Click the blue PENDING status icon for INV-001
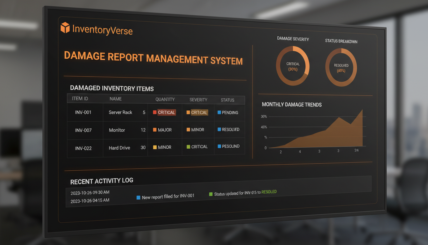Viewport: 428px width, 245px height. [x=220, y=112]
